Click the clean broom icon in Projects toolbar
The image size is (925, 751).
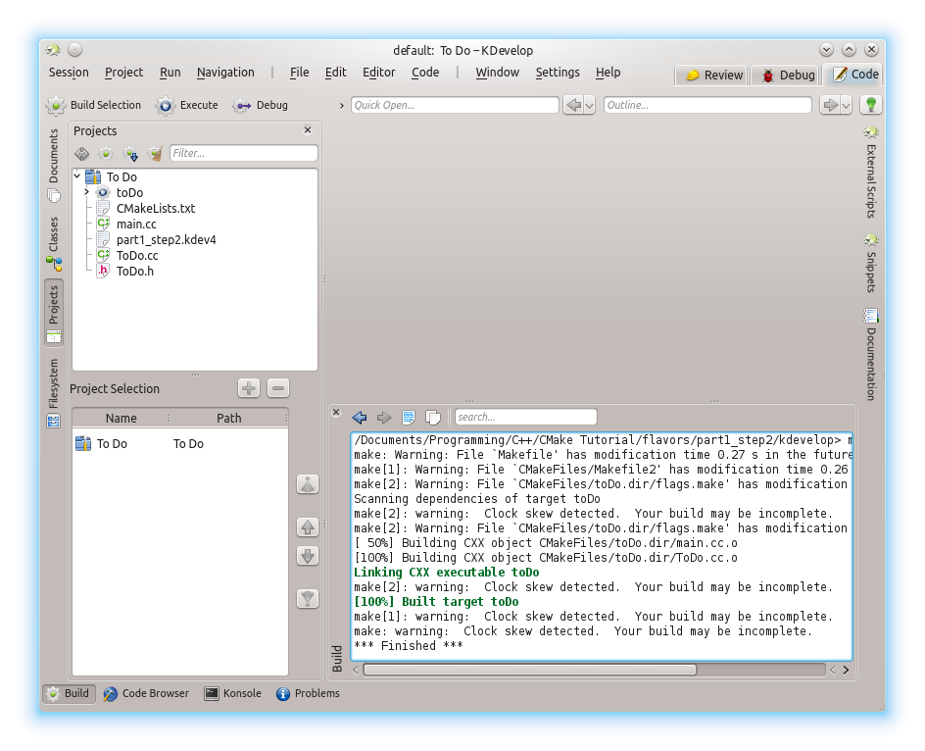[155, 154]
